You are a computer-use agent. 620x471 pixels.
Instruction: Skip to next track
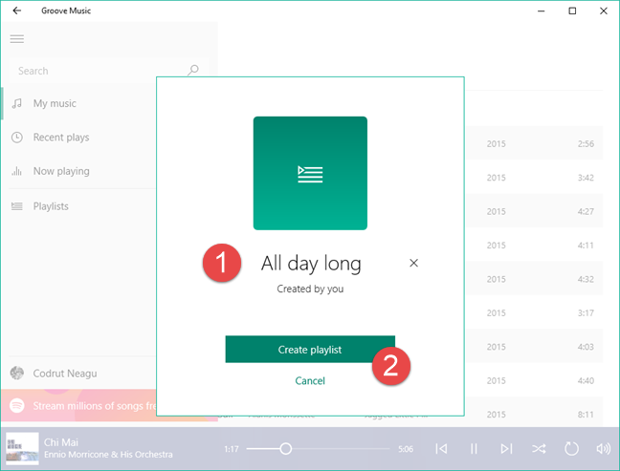(x=506, y=449)
